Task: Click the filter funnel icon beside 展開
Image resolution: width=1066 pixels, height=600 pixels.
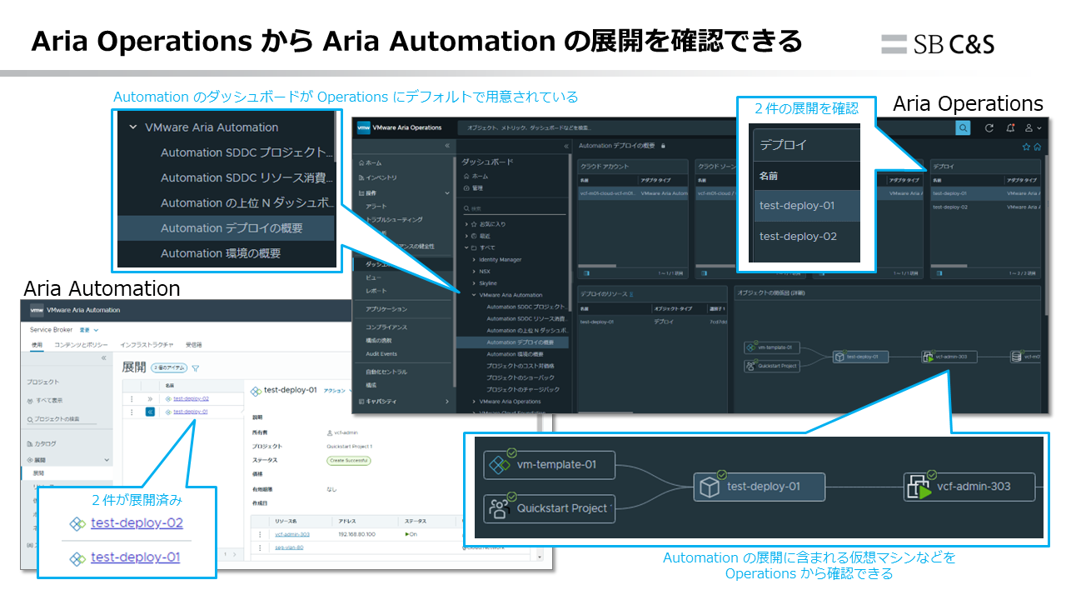Action: point(196,367)
